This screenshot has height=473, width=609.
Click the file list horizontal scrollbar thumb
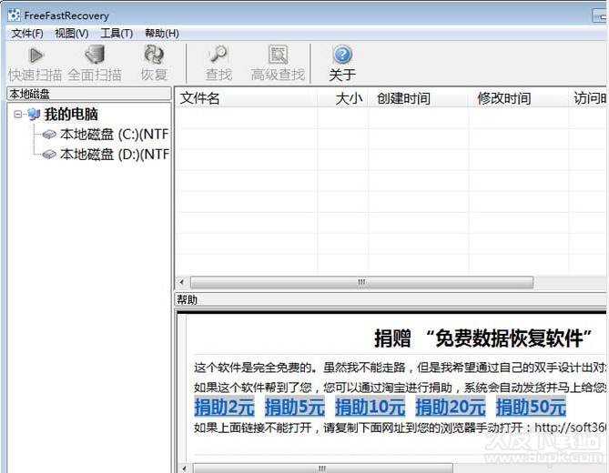[361, 282]
